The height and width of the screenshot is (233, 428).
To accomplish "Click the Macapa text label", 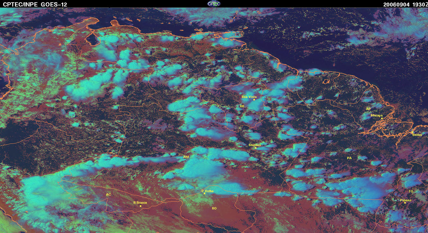I will (377, 115).
